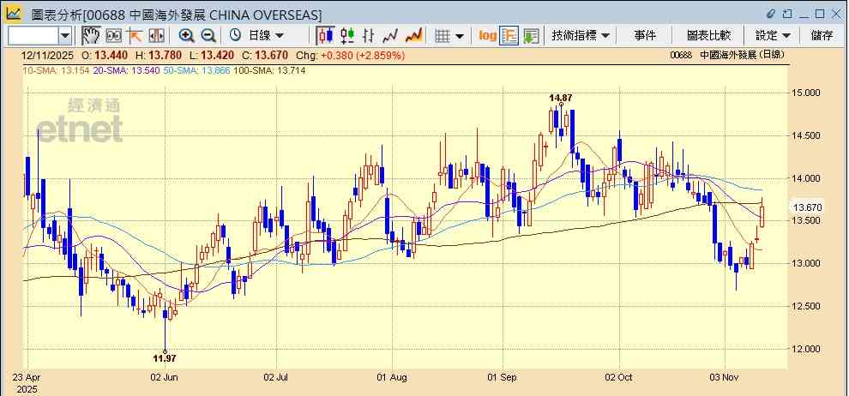Click the chart analysis icon in title bar
This screenshot has height=396, width=849.
[13, 14]
